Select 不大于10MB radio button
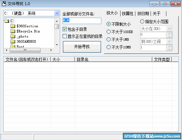 point(108,47)
